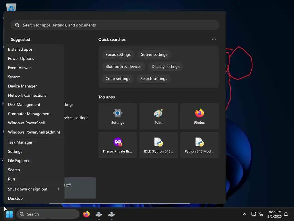This screenshot has width=294, height=221.
Task: Click the Start menu search field
Action: point(115,25)
